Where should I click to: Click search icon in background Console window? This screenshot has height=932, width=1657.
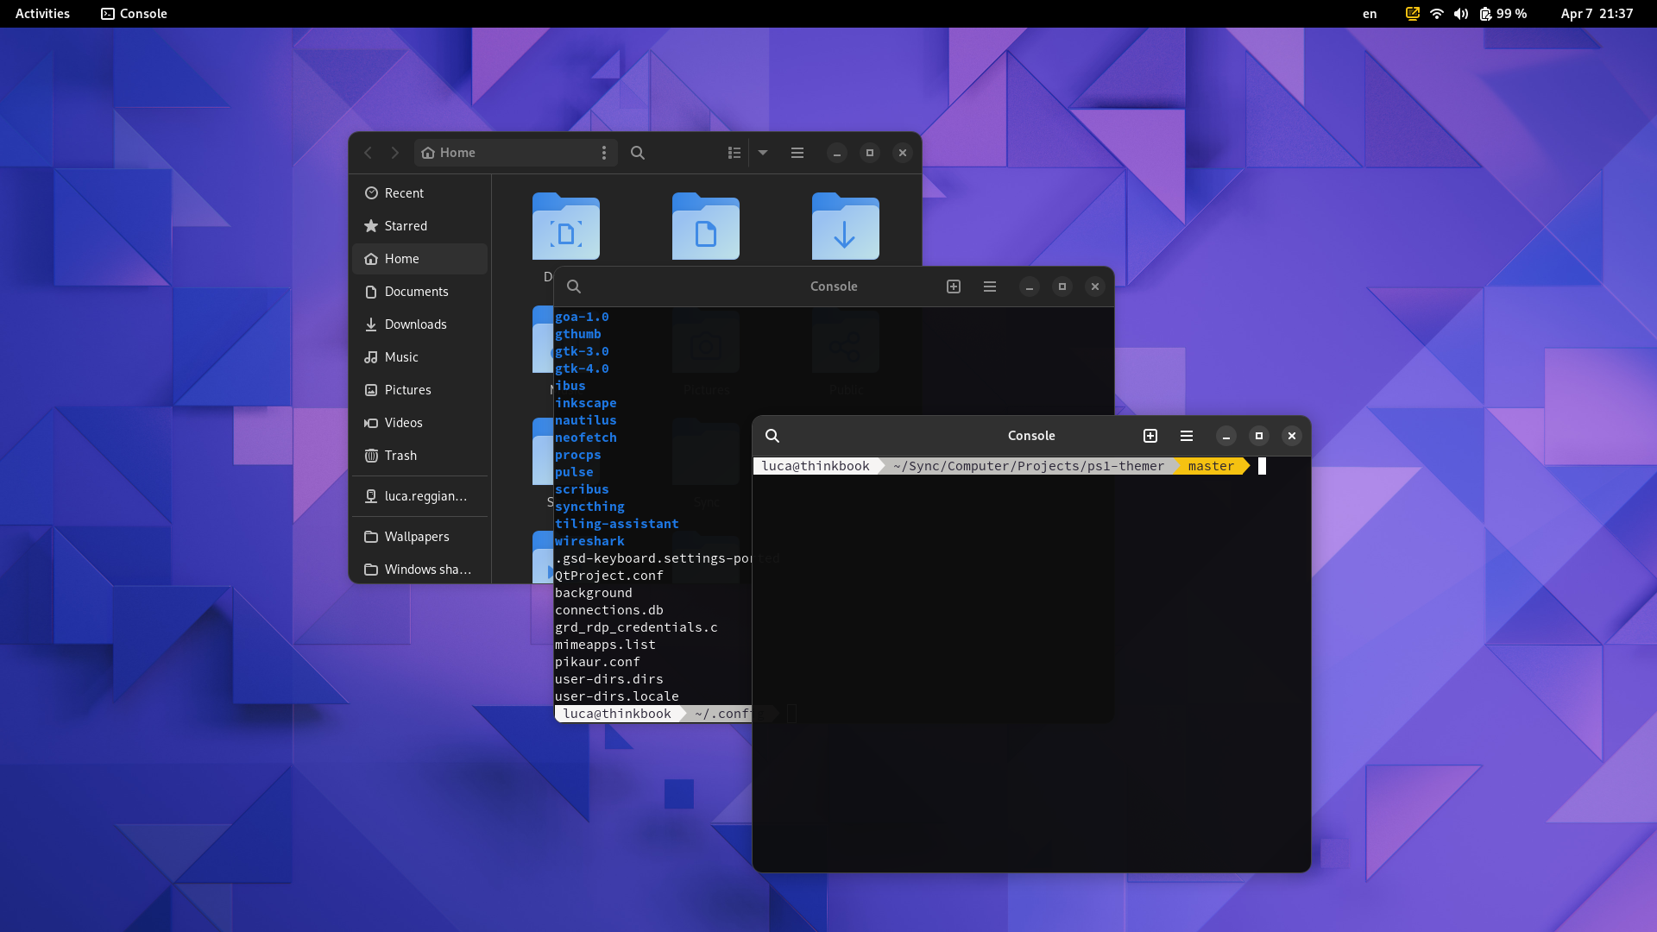click(574, 287)
